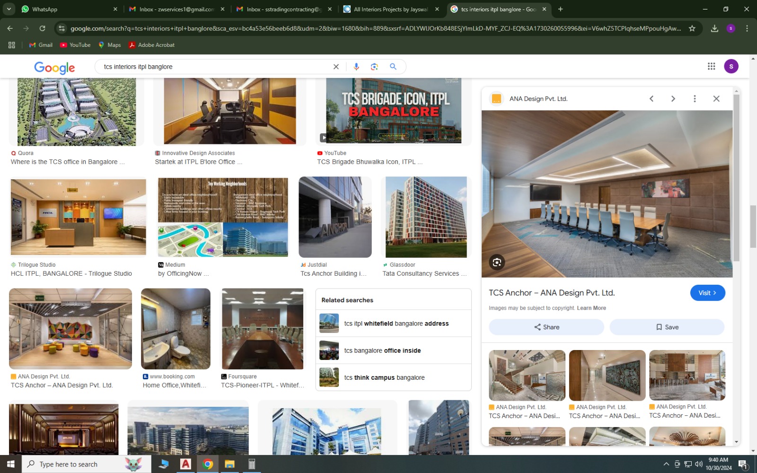
Task: Open Calculator from taskbar
Action: point(252,464)
